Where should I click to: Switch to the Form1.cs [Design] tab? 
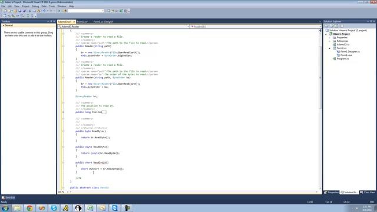[103, 22]
